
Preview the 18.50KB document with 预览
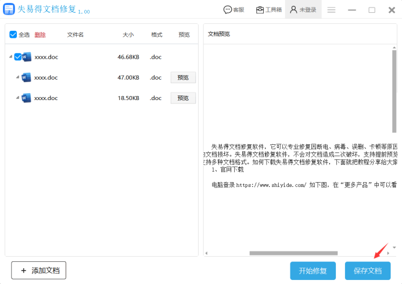[x=183, y=98]
